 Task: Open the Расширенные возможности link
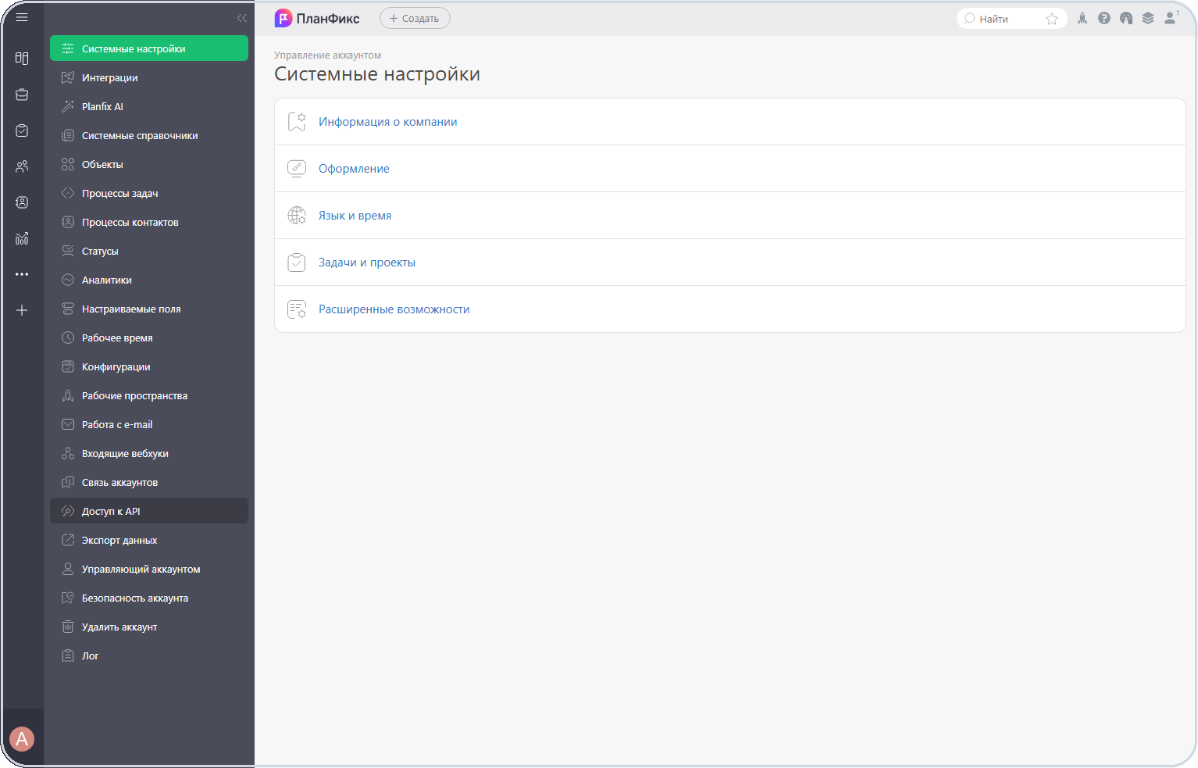coord(394,309)
